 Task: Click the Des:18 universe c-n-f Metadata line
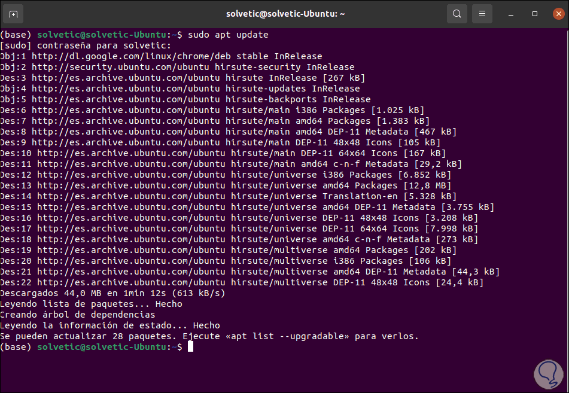[x=239, y=239]
